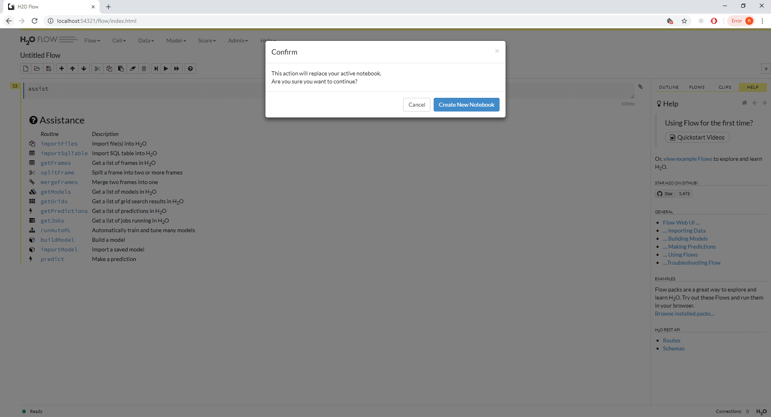
Task: Click Create New Notebook button
Action: pyautogui.click(x=467, y=105)
